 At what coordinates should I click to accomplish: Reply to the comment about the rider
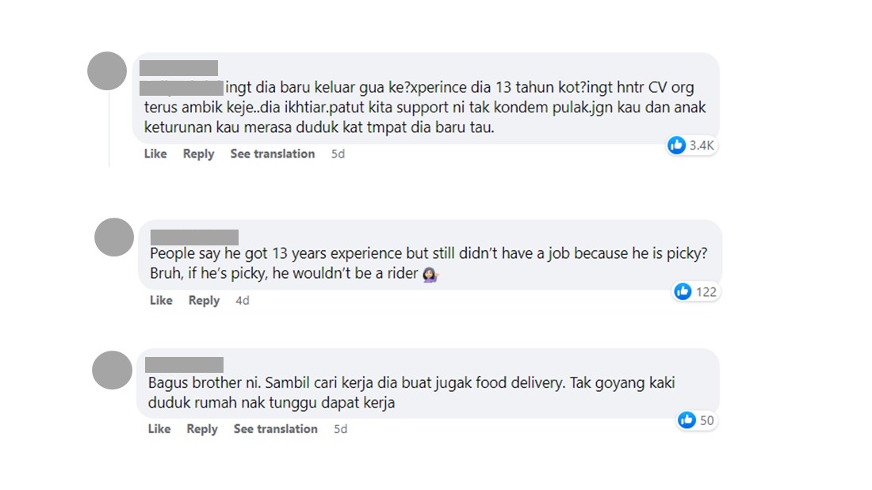tap(204, 300)
